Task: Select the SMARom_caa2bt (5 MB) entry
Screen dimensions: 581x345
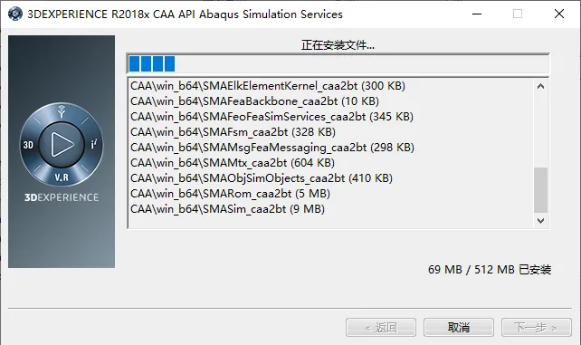Action: click(230, 194)
